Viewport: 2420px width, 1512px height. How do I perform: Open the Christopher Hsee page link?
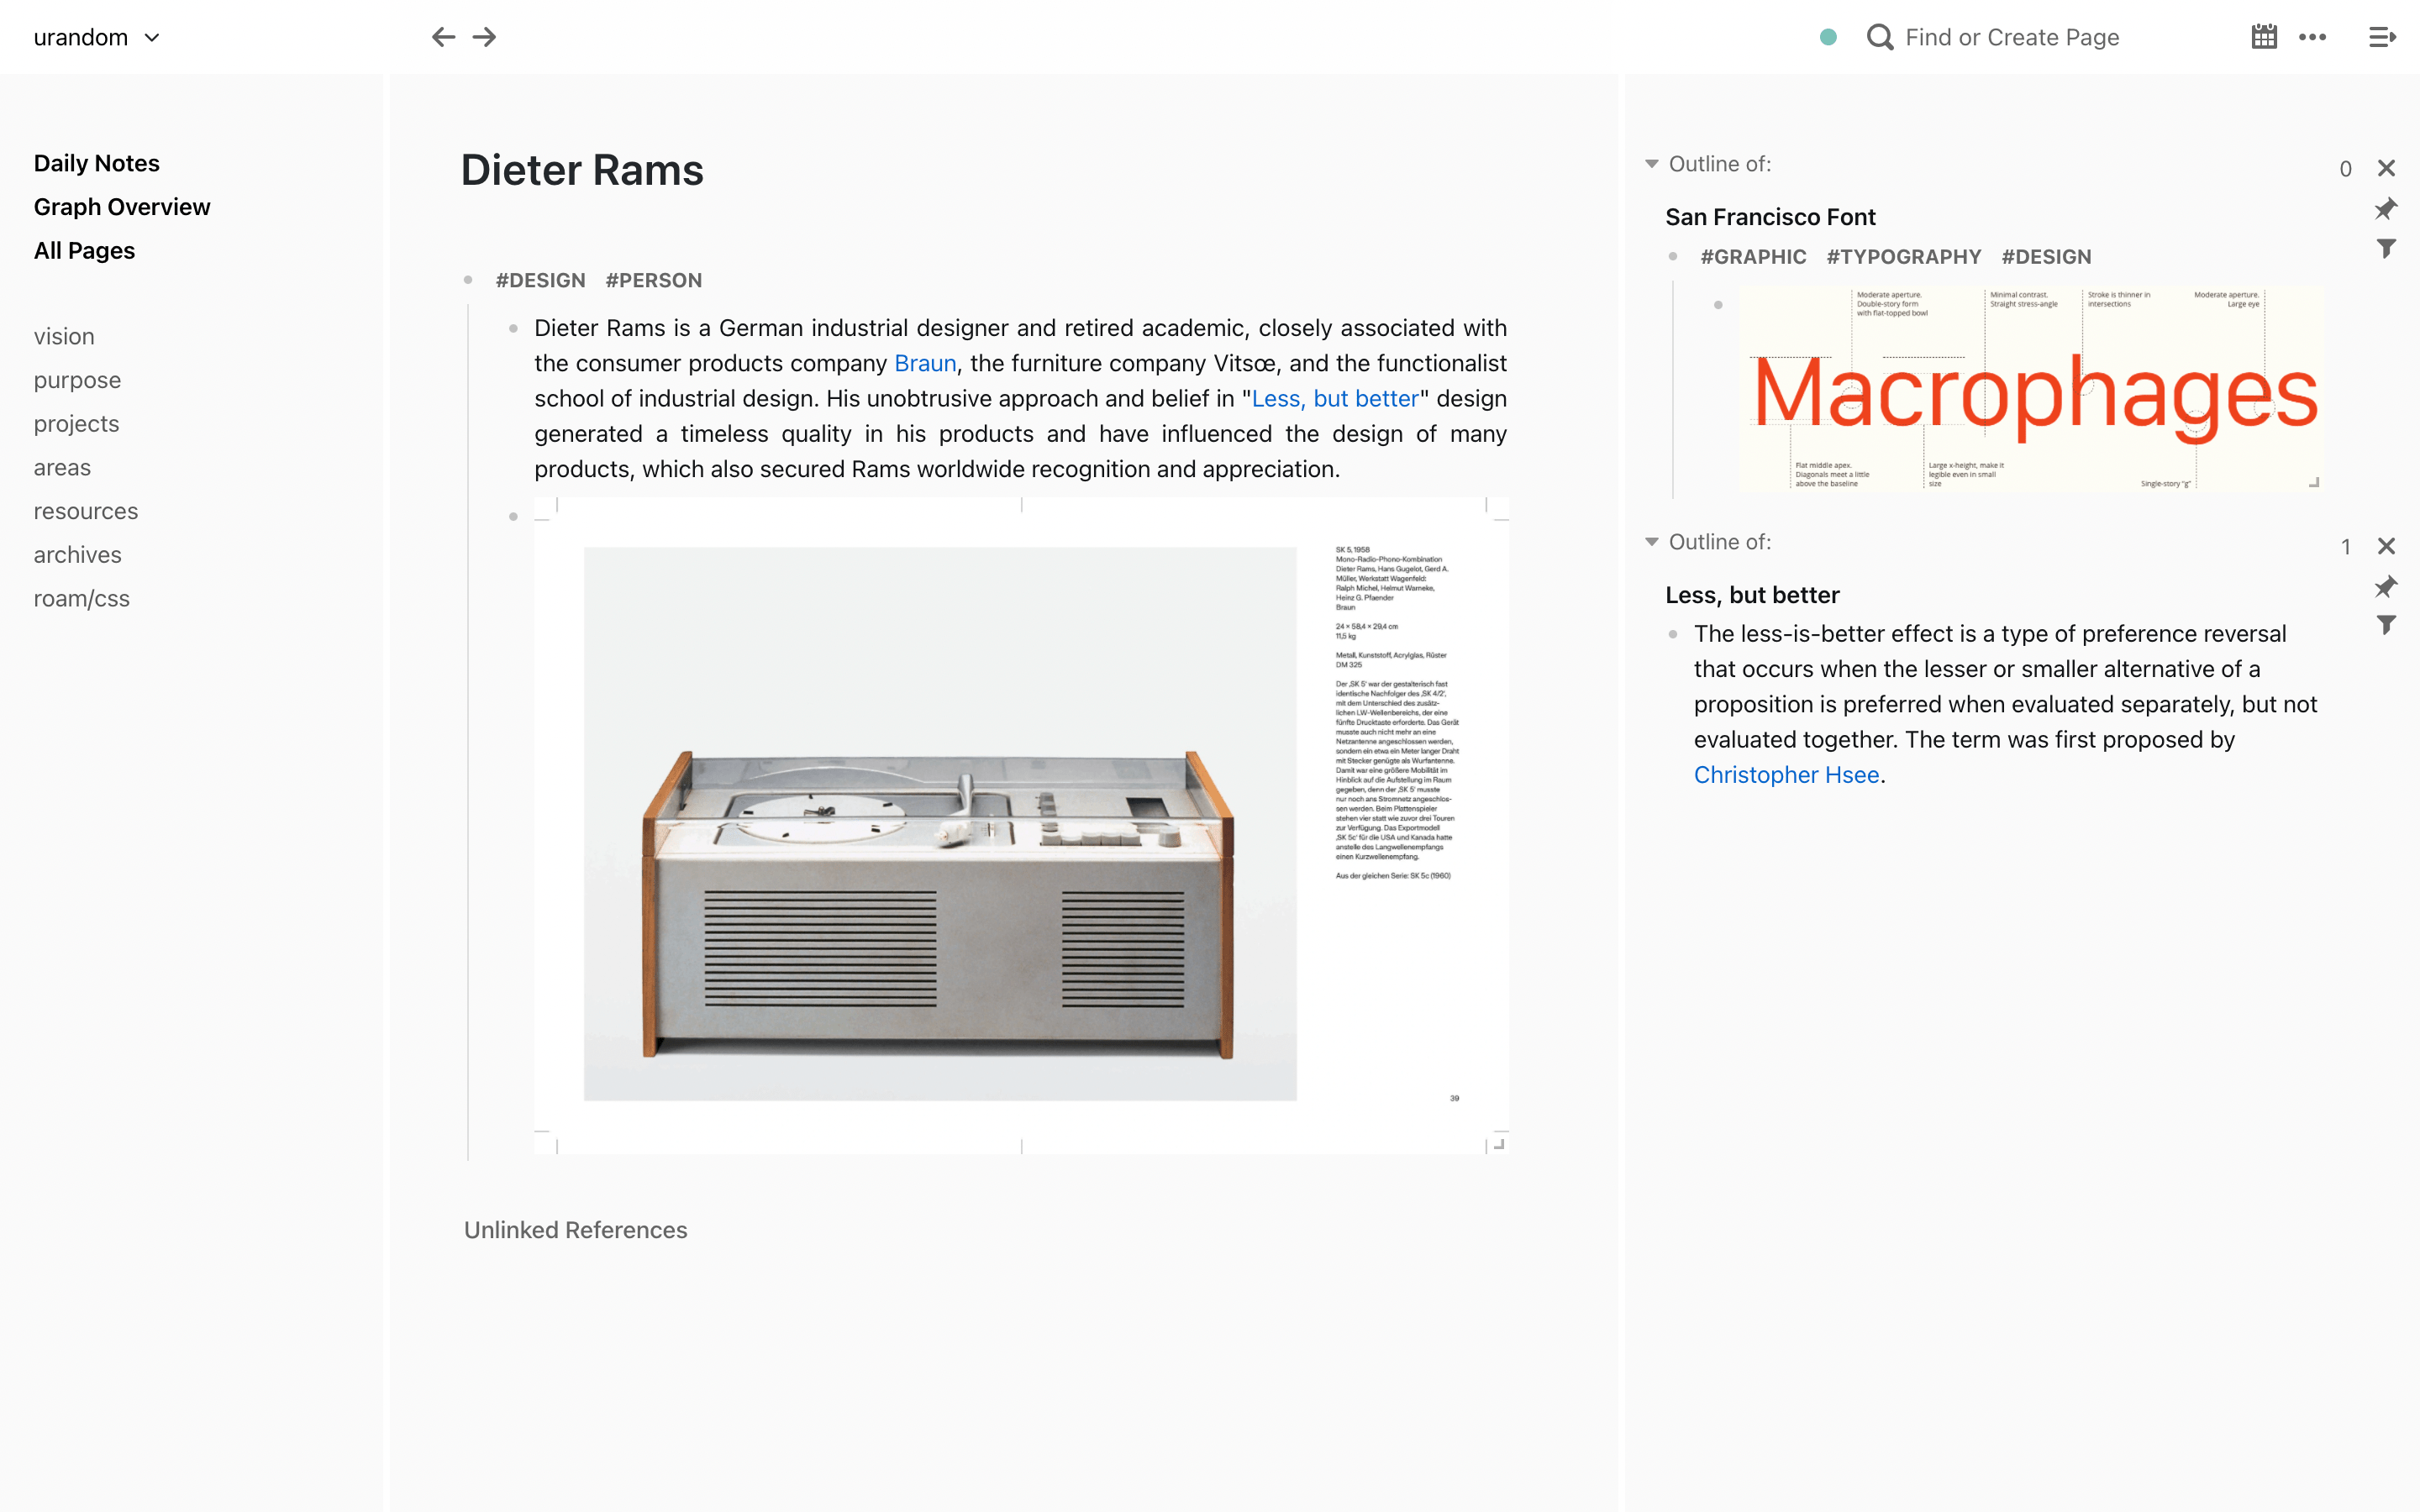pos(1786,775)
